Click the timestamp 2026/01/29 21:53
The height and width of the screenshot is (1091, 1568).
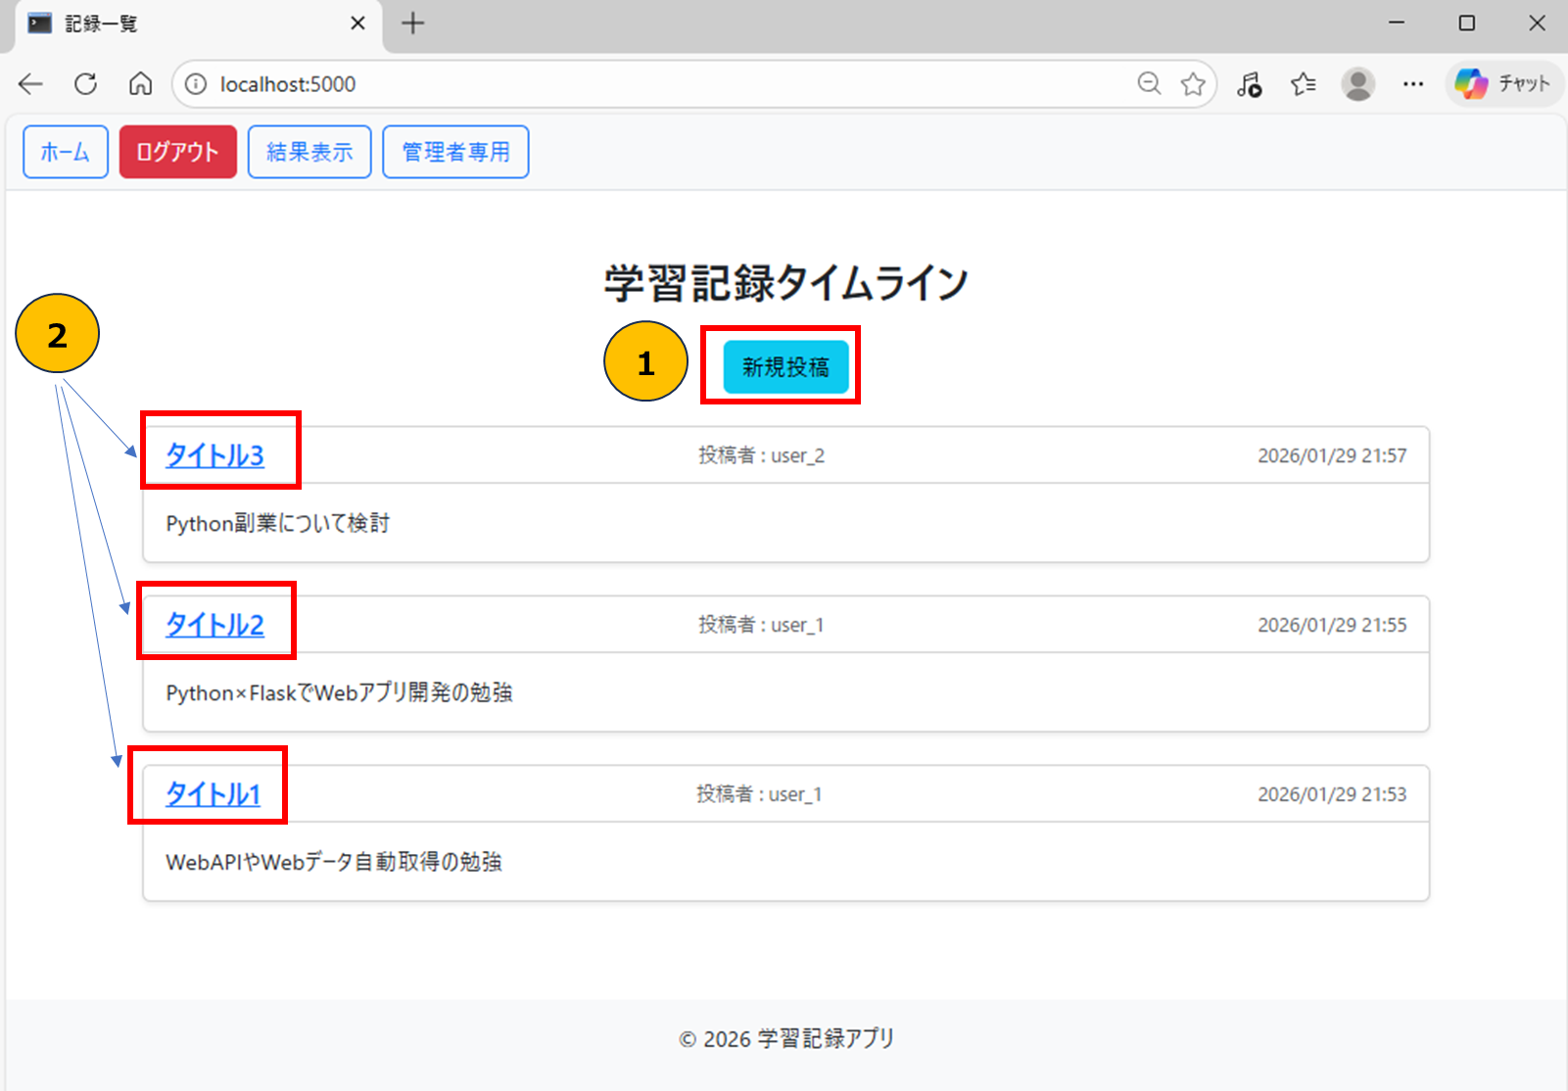pyautogui.click(x=1332, y=794)
